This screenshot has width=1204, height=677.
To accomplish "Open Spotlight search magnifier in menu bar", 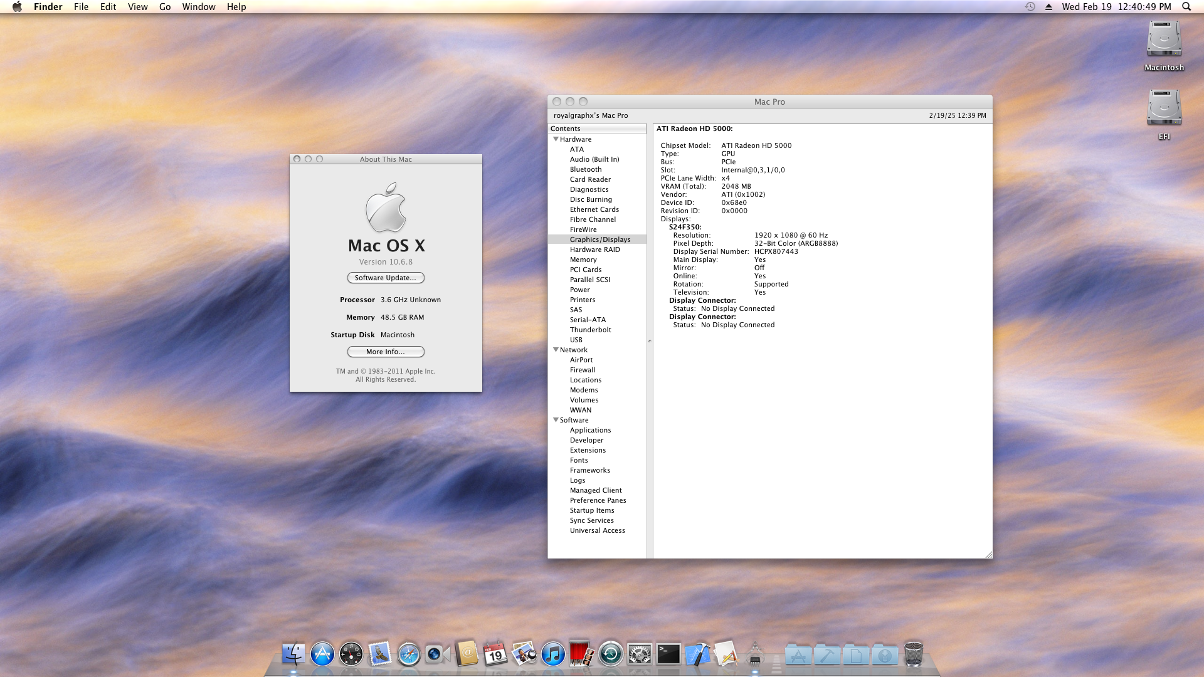I will pos(1186,6).
